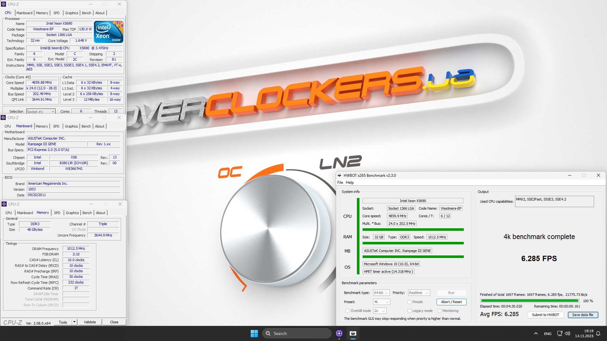Switch the ENG language indicator
The image size is (607, 341).
(x=548, y=333)
